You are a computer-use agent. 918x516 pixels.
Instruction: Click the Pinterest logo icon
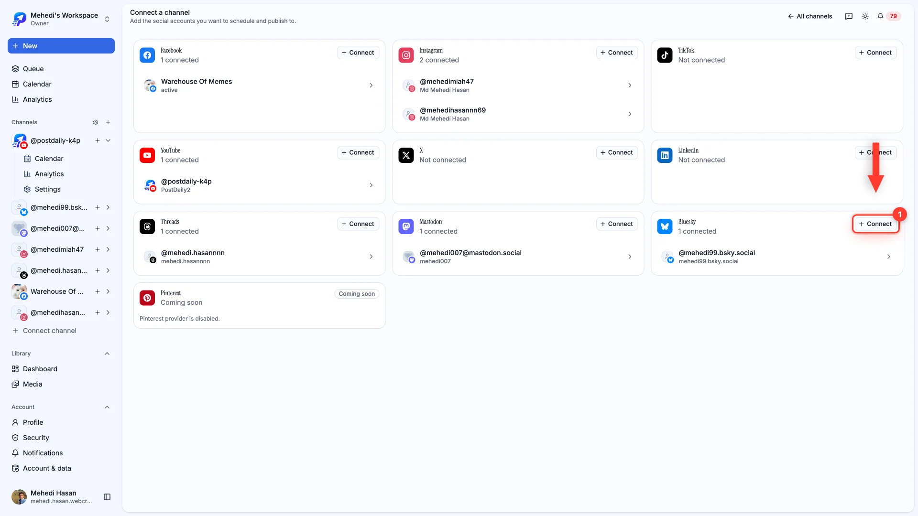click(147, 298)
